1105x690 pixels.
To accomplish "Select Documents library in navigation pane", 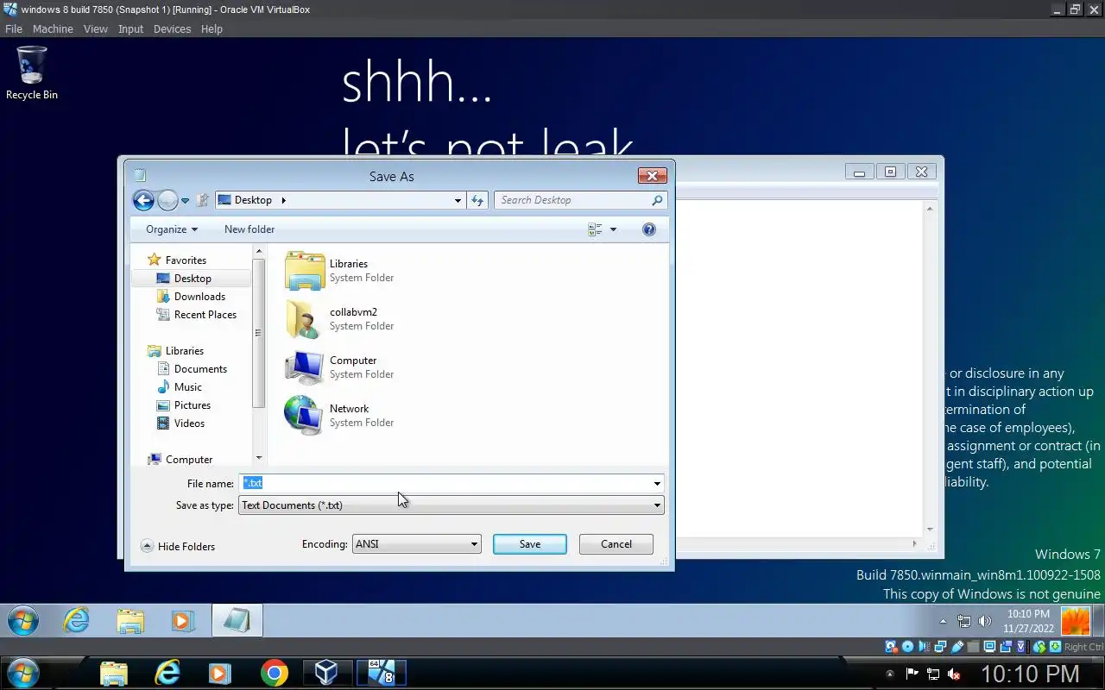I will pos(192,369).
